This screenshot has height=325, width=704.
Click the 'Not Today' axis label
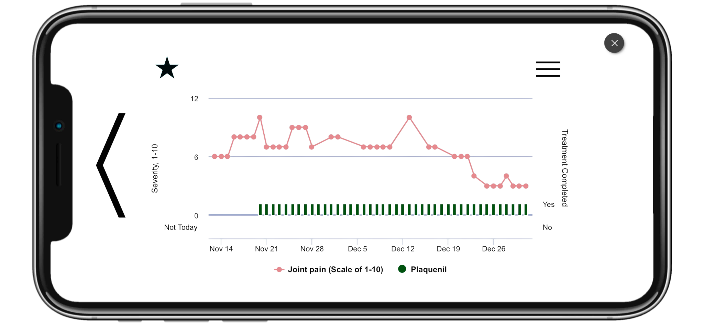coord(181,227)
